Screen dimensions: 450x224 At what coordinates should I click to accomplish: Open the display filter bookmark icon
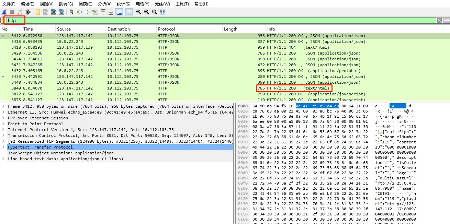tap(2, 21)
